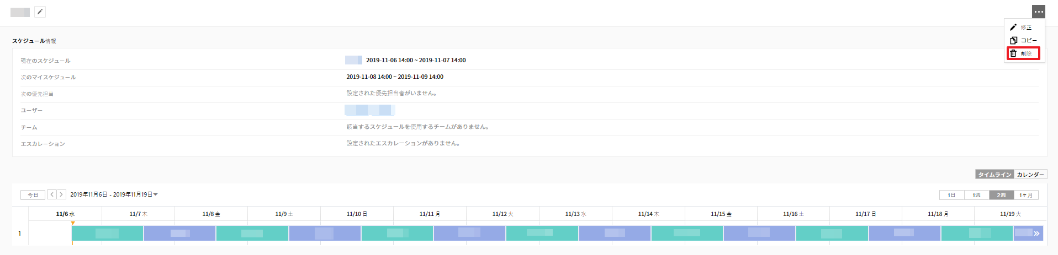
Task: Set the time range to 1日
Action: tap(951, 195)
